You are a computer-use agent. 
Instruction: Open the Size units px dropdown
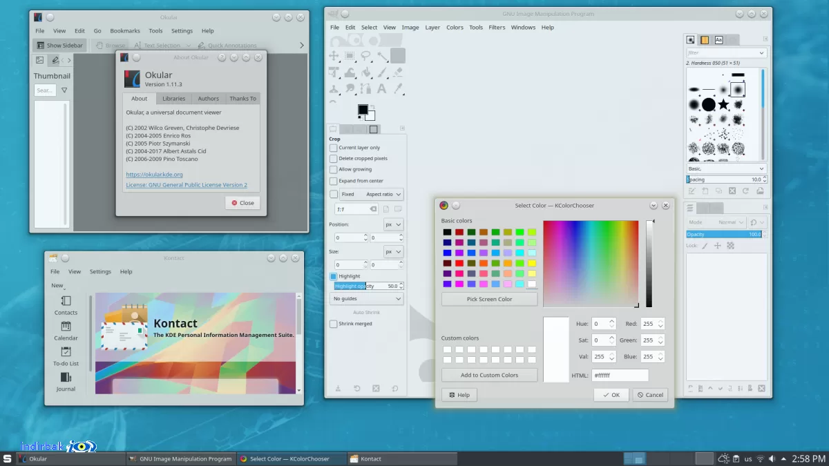pyautogui.click(x=394, y=252)
